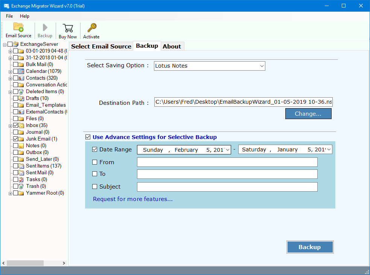Open the File menu

coord(9,16)
